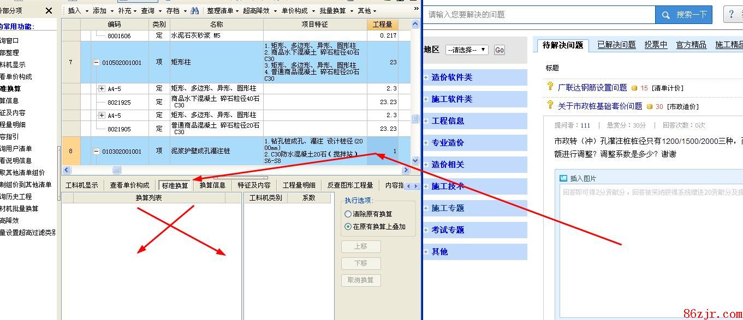
Task: Expand the first A4-5 quota row
Action: pyautogui.click(x=102, y=88)
